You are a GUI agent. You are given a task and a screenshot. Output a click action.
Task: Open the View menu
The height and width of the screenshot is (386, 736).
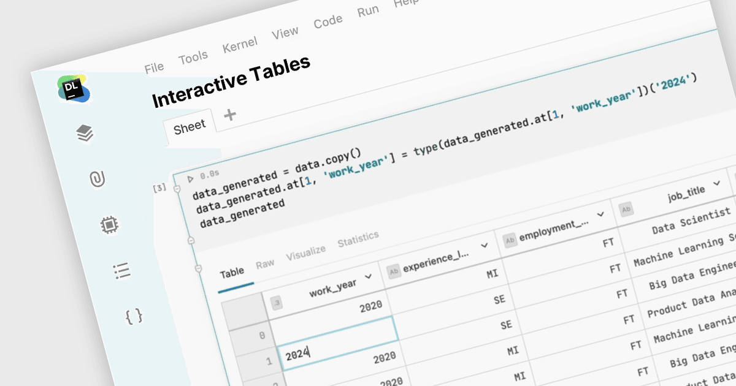coord(285,33)
